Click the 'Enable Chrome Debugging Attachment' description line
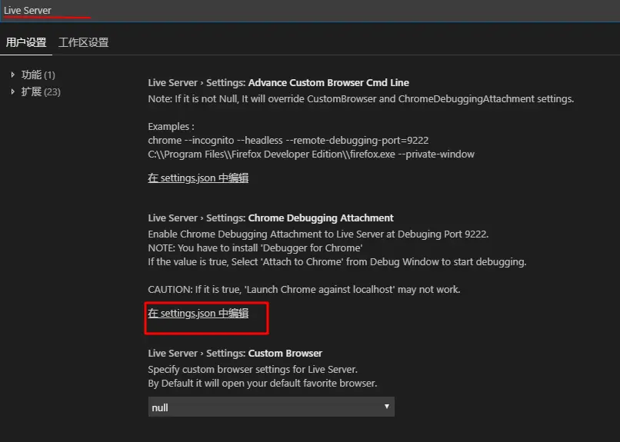This screenshot has width=620, height=442. click(x=318, y=234)
